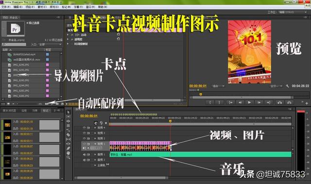Toggle visibility eye of Video 3 track
This screenshot has width=311, height=184.
(84, 133)
